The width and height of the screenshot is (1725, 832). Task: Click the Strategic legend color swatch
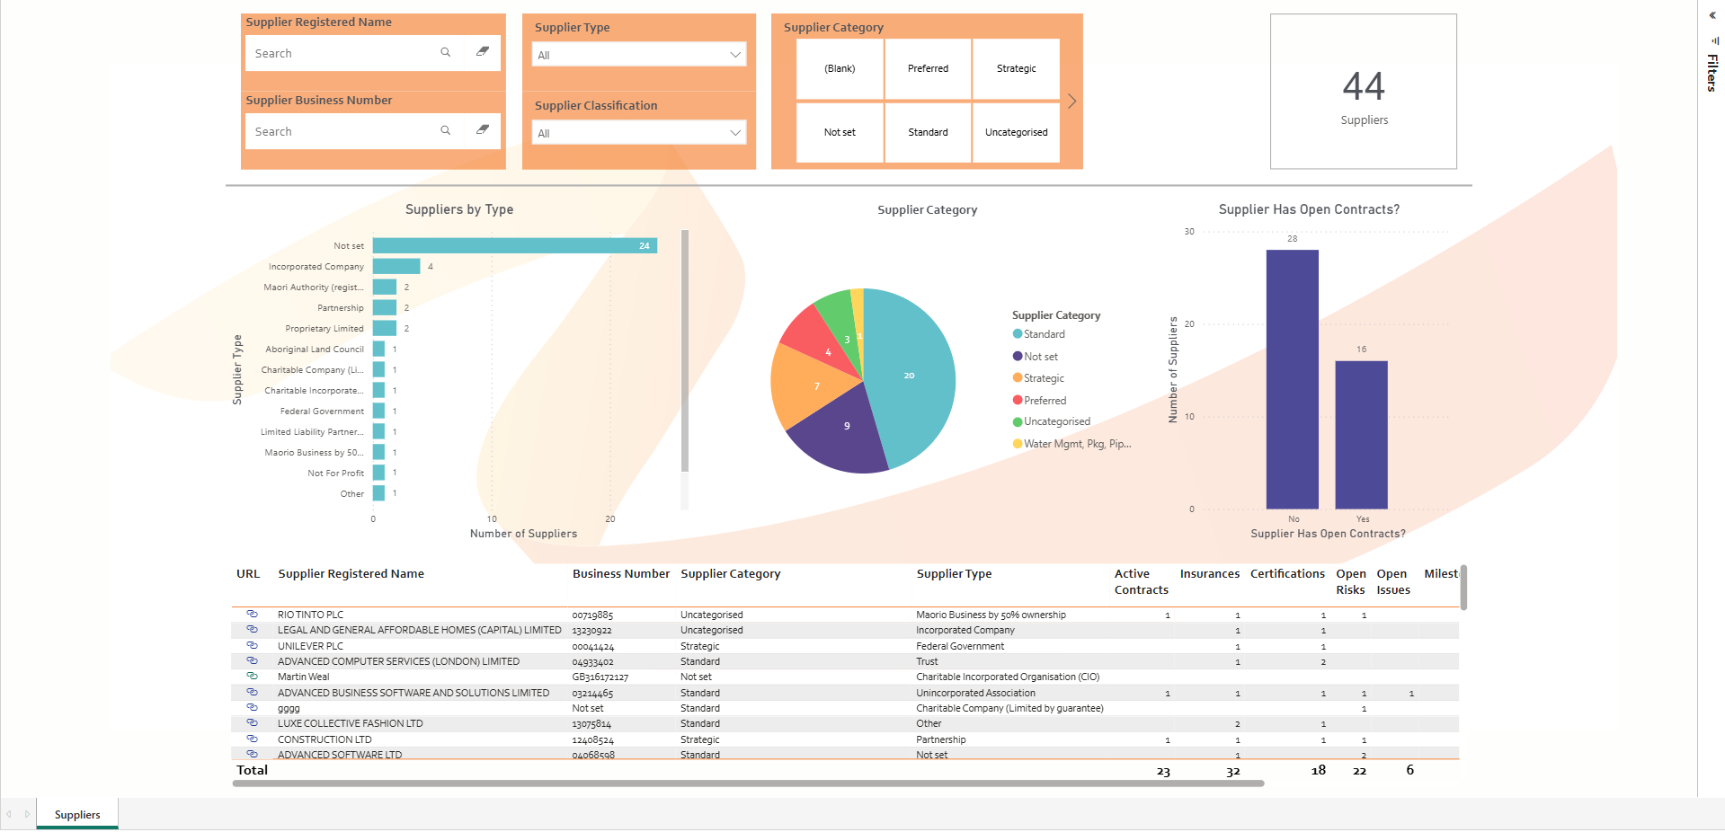(1018, 378)
